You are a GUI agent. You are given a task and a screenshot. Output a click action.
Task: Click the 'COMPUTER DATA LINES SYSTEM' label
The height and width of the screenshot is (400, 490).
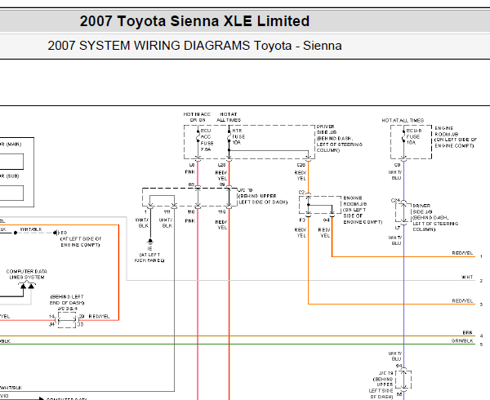click(27, 274)
